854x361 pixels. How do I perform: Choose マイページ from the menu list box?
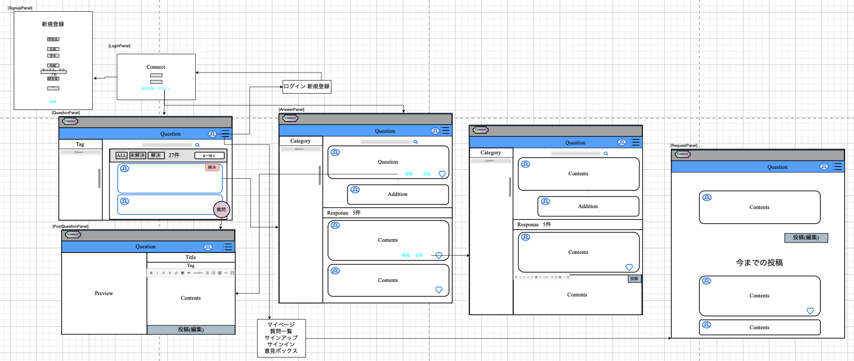(281, 325)
